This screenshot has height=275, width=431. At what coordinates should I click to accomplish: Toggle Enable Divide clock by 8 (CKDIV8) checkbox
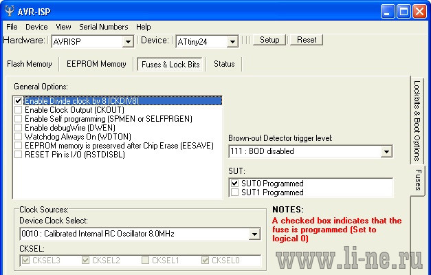[18, 100]
